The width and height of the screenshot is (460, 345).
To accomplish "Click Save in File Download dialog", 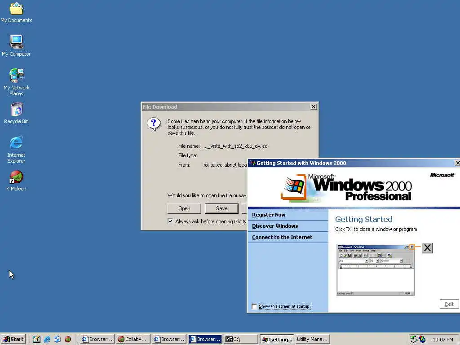I will [221, 208].
